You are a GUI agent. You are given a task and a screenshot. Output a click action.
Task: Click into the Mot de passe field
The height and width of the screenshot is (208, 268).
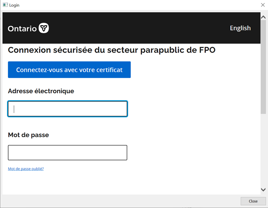68,152
